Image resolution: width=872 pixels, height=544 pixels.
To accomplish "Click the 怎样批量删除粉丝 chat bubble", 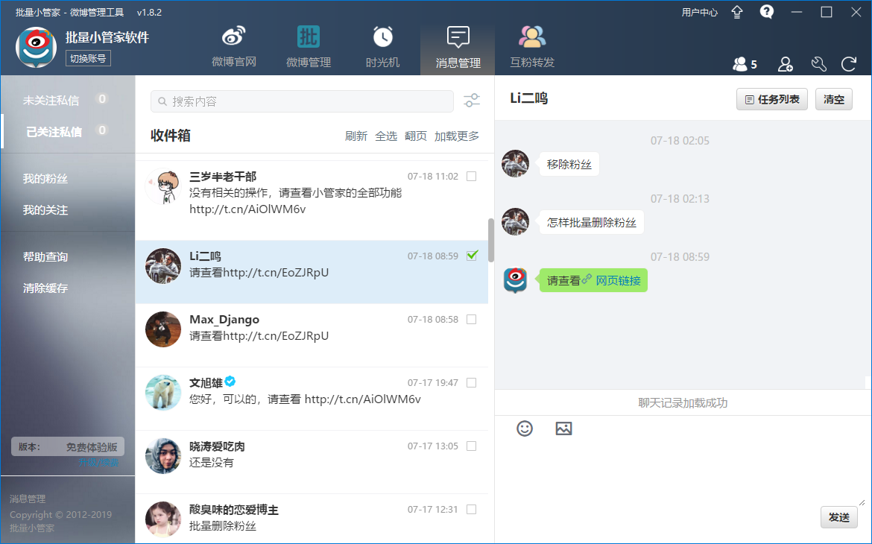I will 591,223.
